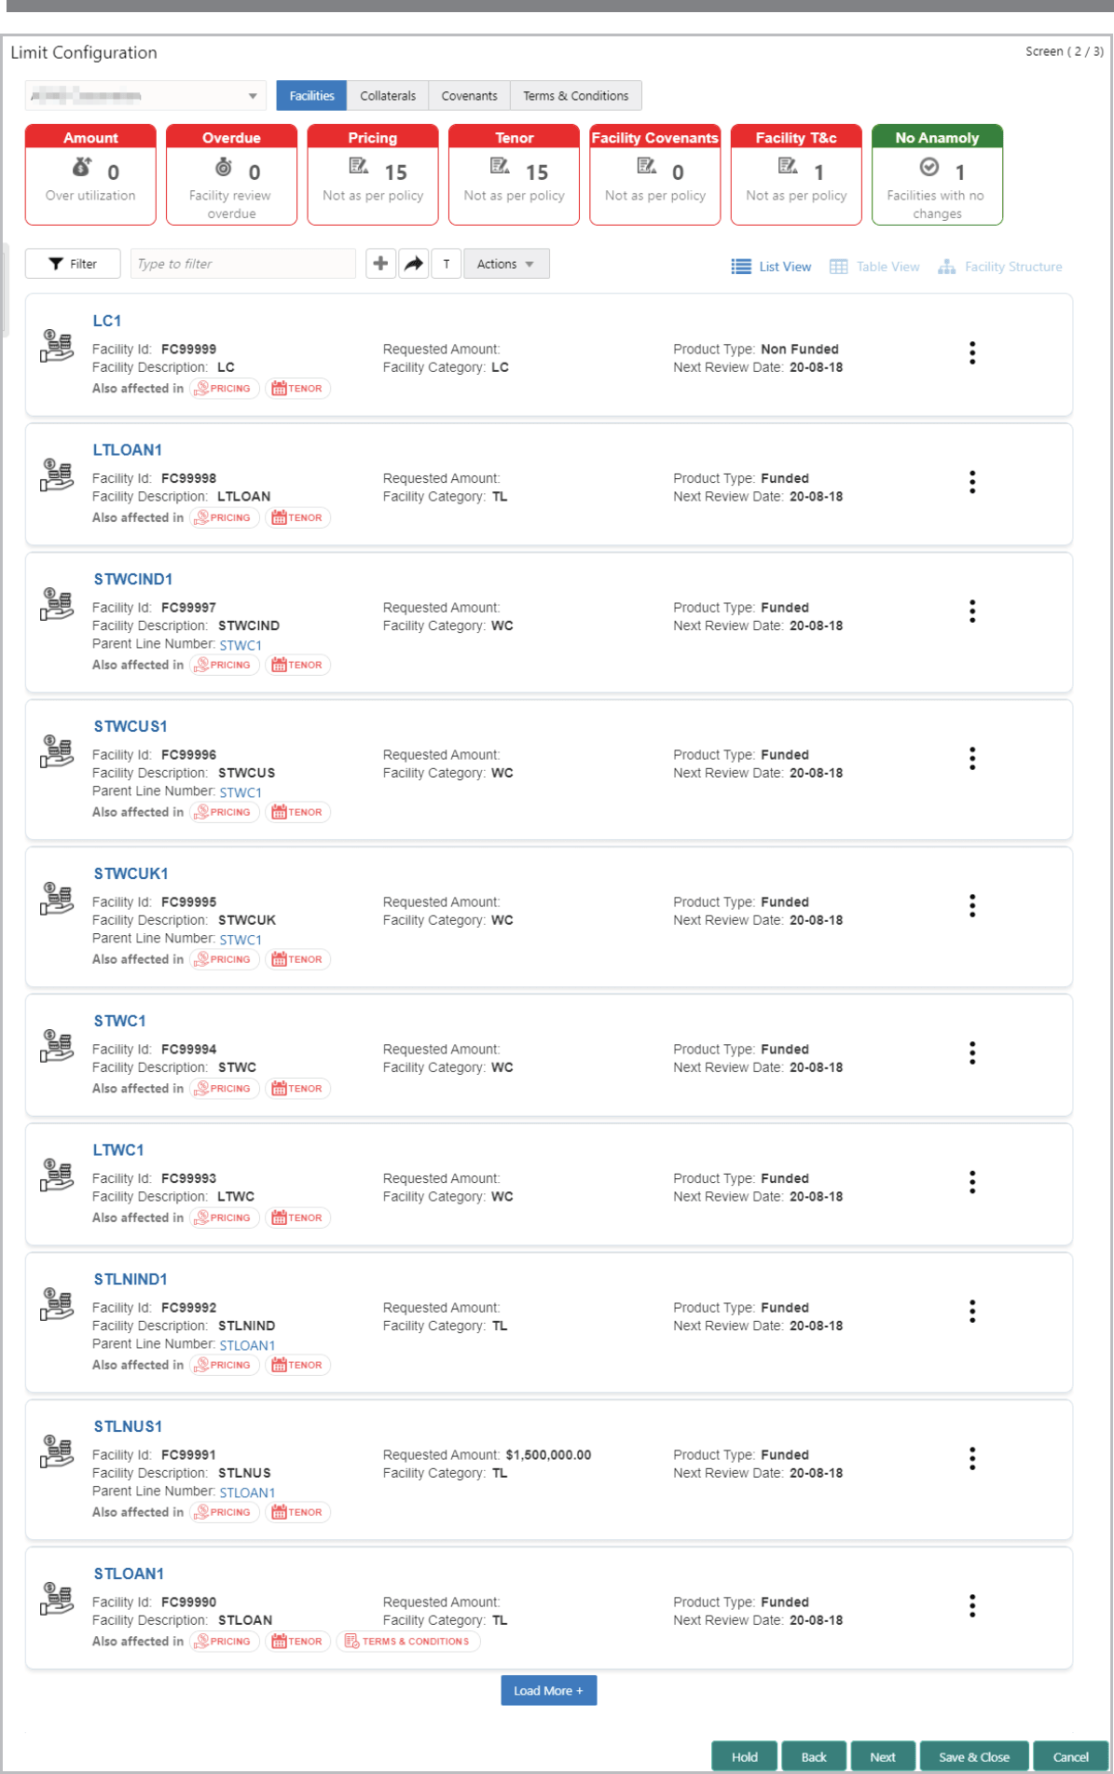Open the customer selection dropdown
1114x1774 pixels.
pos(145,96)
